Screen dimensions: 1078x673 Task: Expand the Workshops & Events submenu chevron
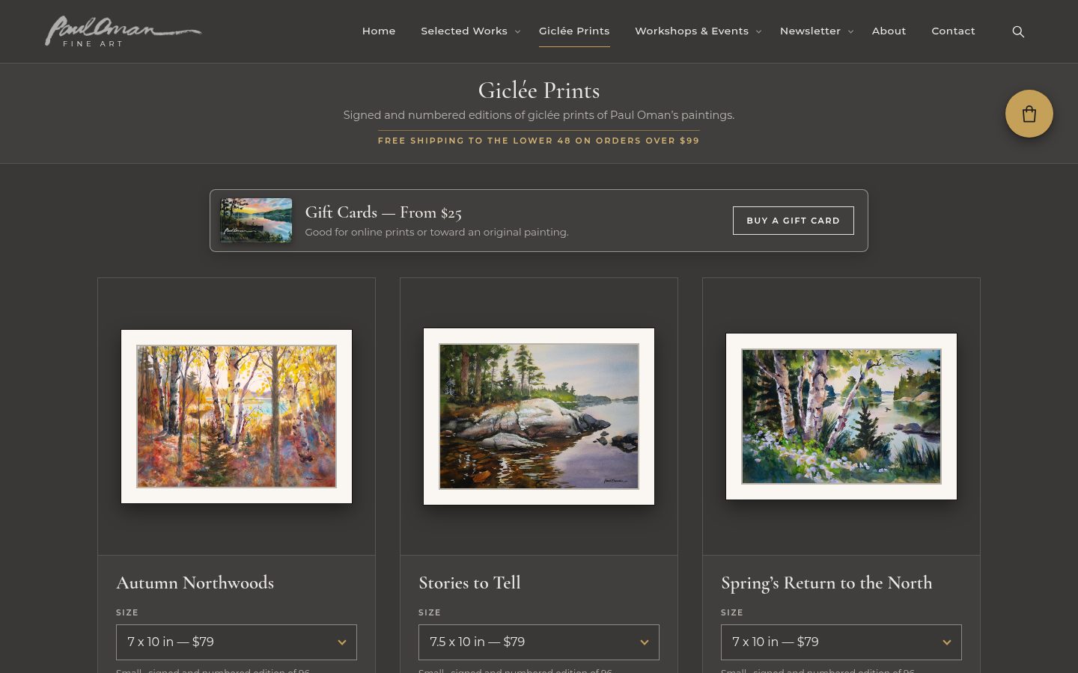[758, 31]
